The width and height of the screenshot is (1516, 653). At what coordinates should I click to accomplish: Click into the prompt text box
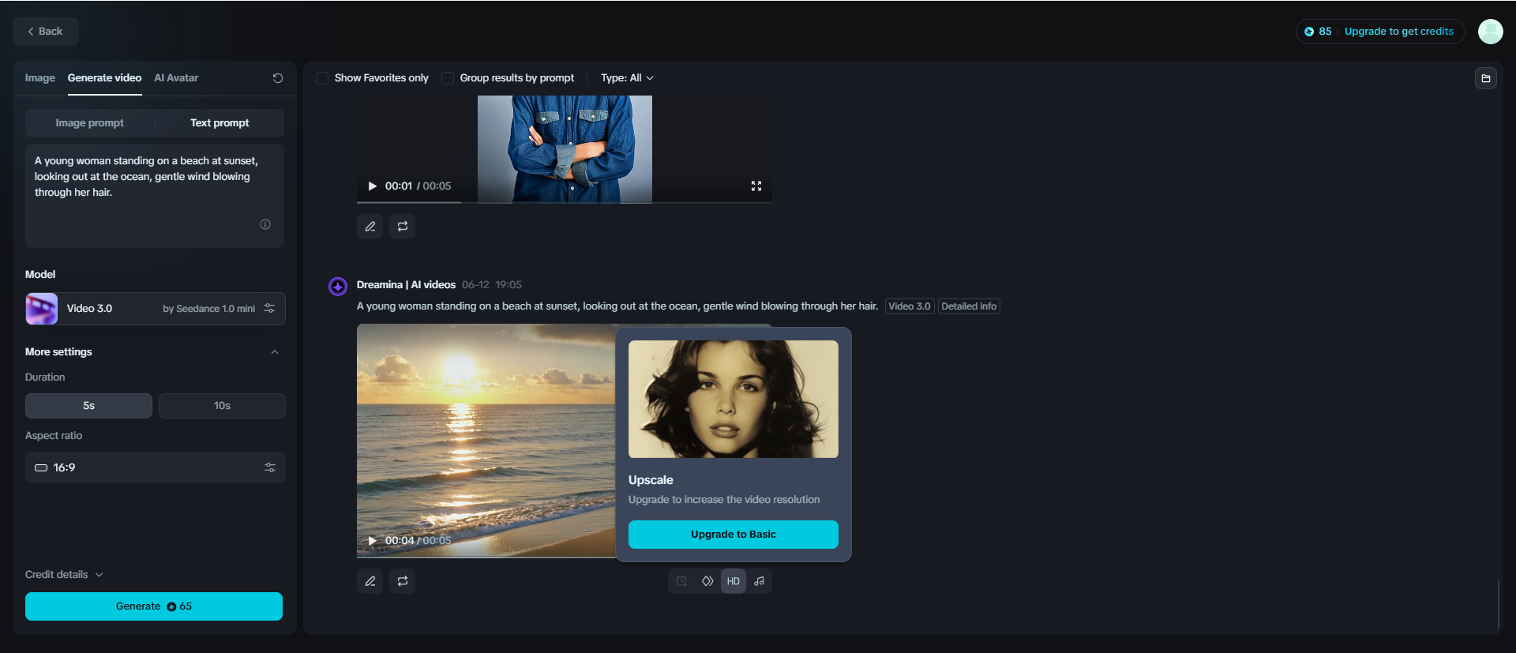click(x=155, y=196)
